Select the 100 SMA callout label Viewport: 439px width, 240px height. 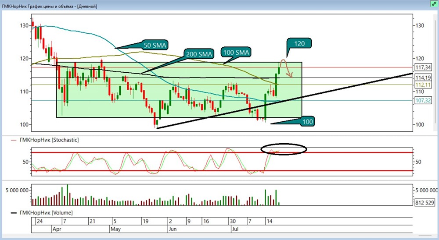point(236,52)
